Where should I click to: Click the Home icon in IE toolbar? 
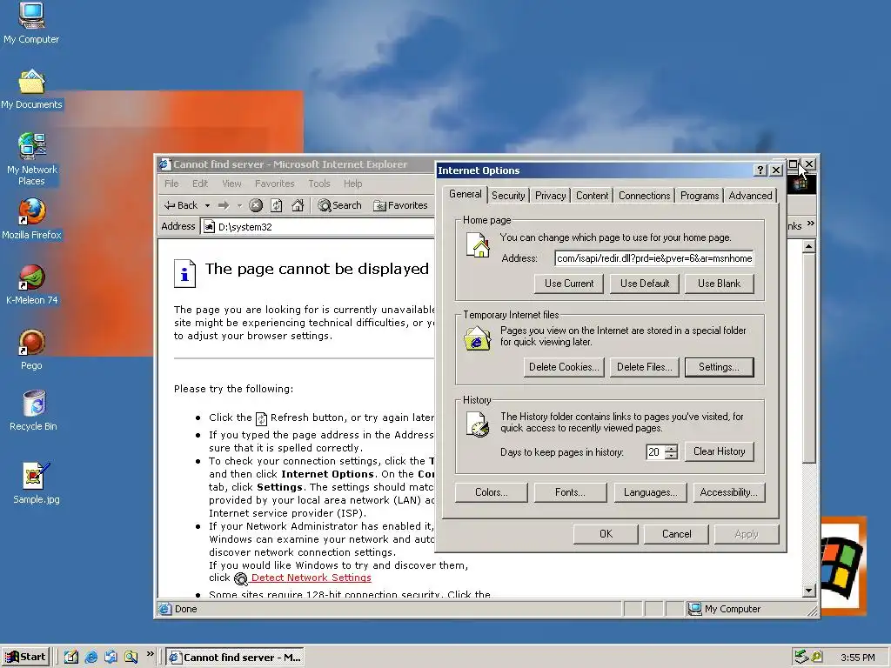[298, 205]
